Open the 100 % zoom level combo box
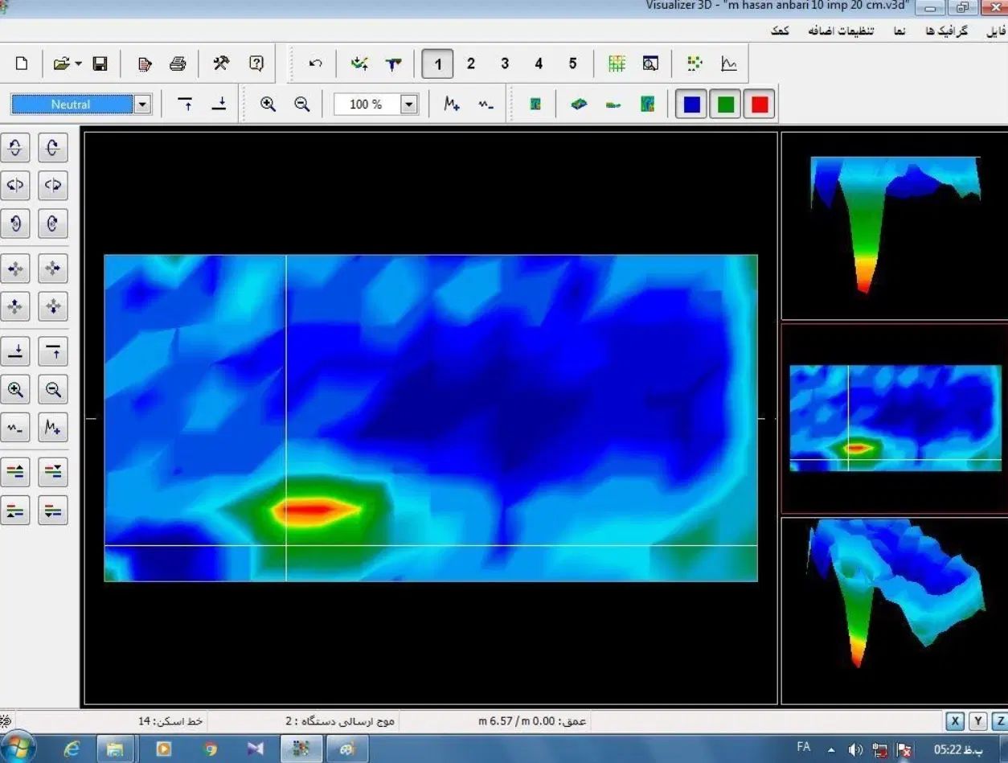This screenshot has width=1008, height=763. click(376, 105)
